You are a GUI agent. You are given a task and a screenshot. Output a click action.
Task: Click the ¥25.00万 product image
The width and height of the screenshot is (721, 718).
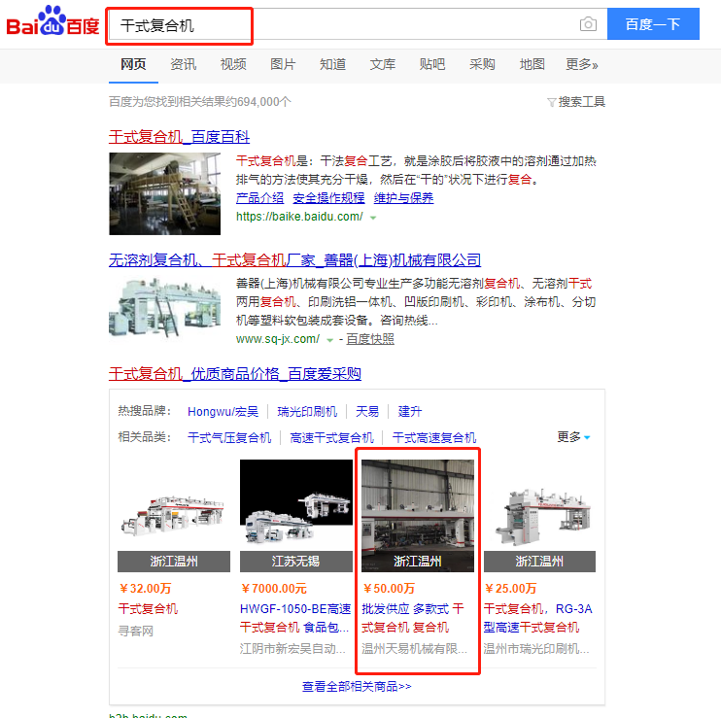pos(539,516)
